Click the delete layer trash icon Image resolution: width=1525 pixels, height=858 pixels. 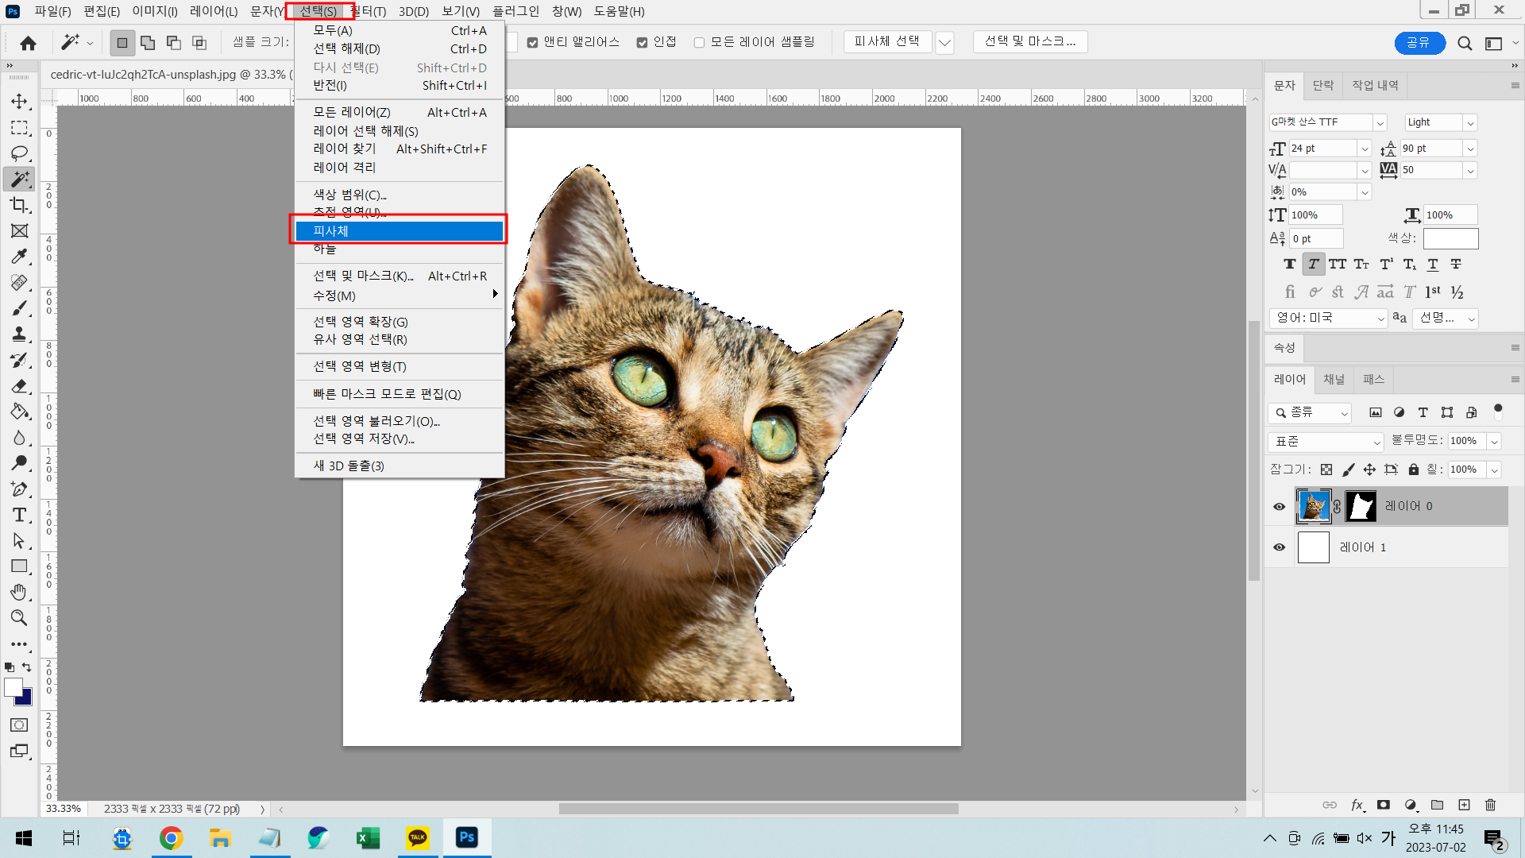(x=1490, y=805)
